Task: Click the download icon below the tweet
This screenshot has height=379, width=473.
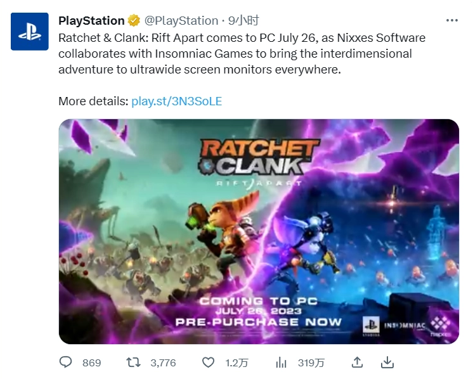Action: point(387,363)
